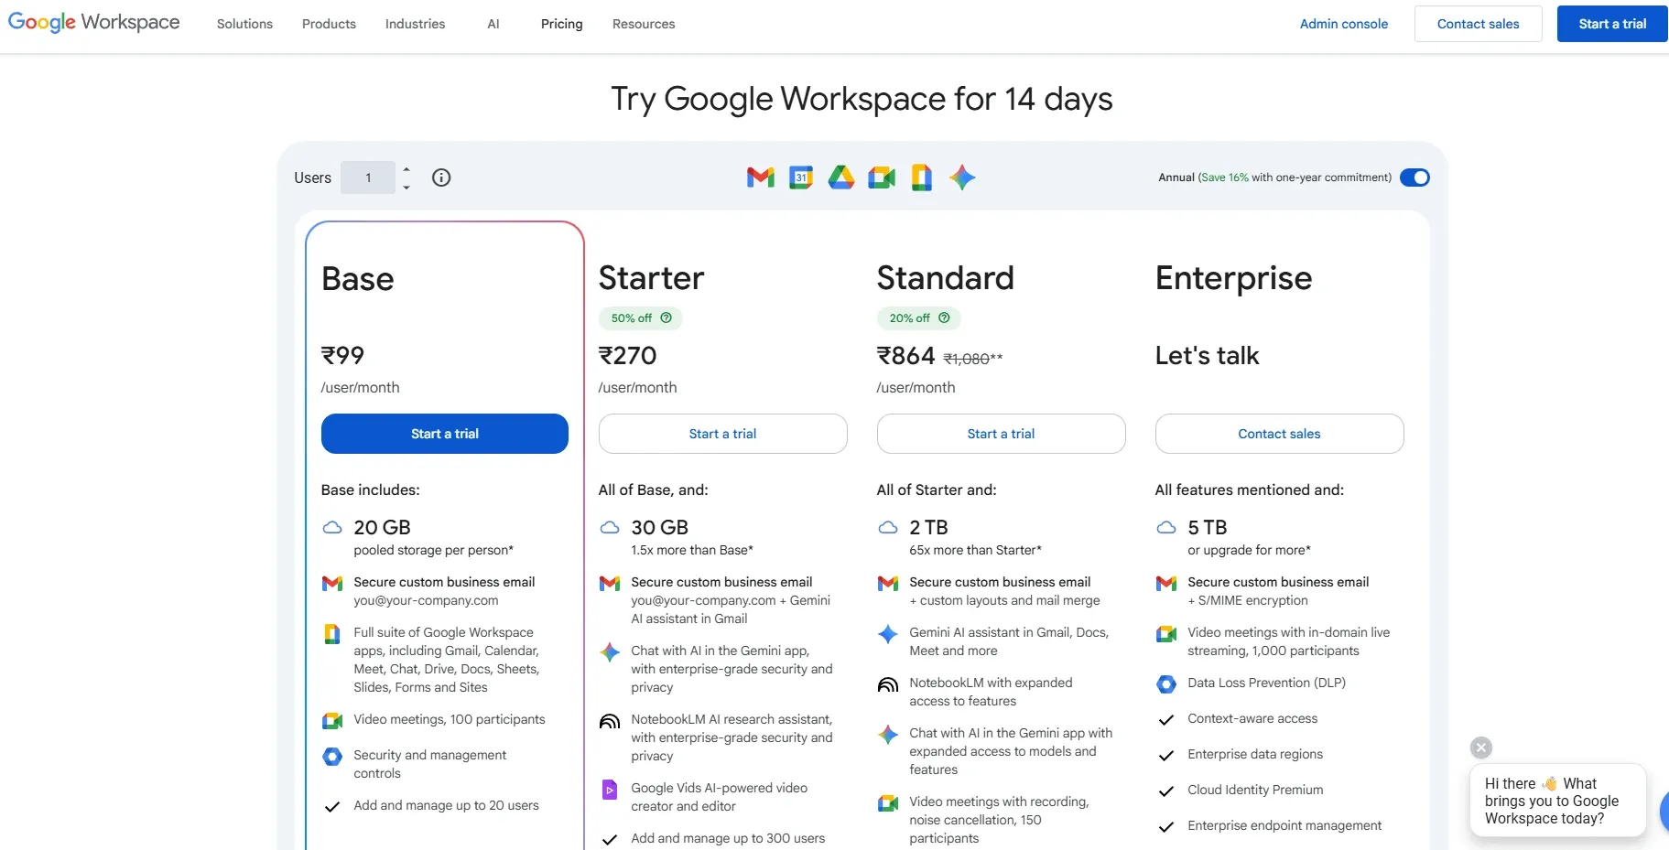Screen dimensions: 1669x850
Task: Click the 20% off badge on Standard
Action: [919, 318]
